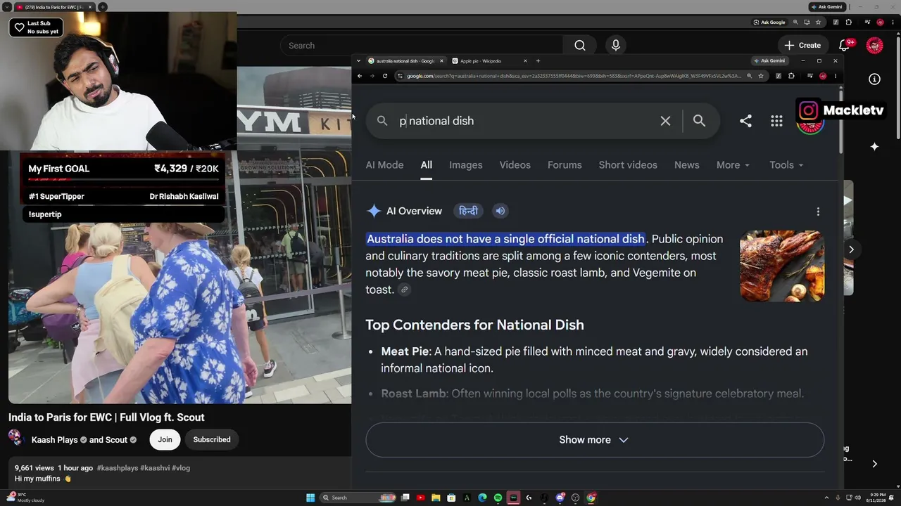The height and width of the screenshot is (506, 901).
Task: Open Discord from the taskbar
Action: (x=560, y=498)
